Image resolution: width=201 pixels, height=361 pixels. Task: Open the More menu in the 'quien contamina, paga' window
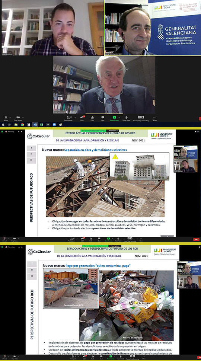tap(144, 358)
